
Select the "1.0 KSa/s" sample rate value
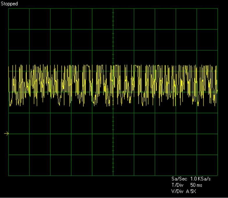point(200,179)
